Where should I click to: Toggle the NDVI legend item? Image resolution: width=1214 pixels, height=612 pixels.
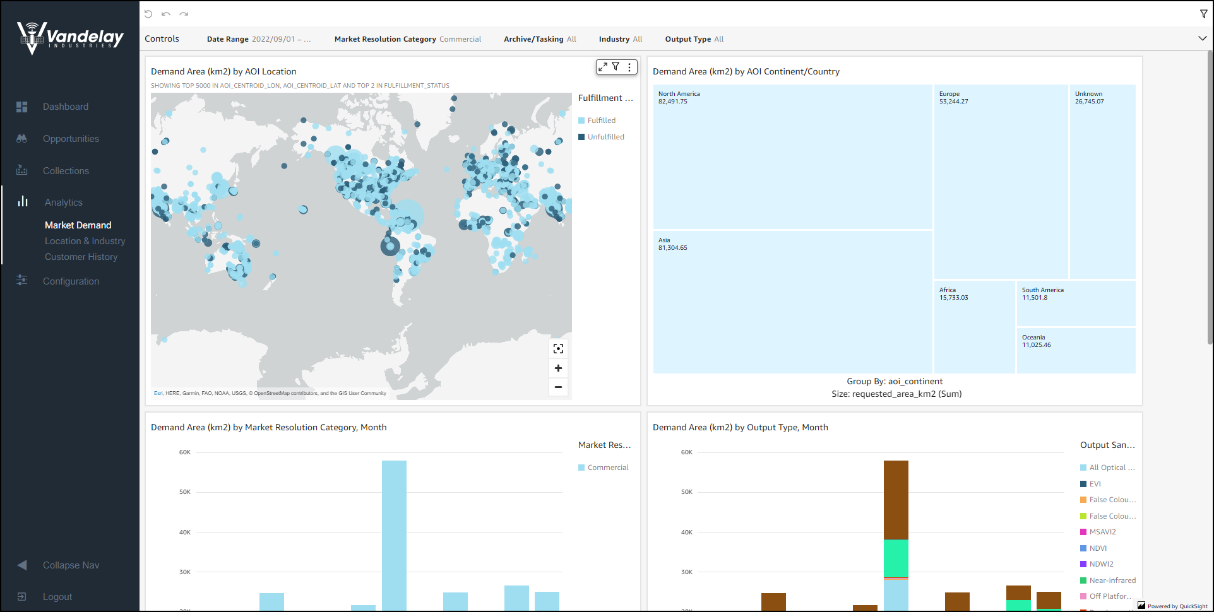(x=1094, y=548)
